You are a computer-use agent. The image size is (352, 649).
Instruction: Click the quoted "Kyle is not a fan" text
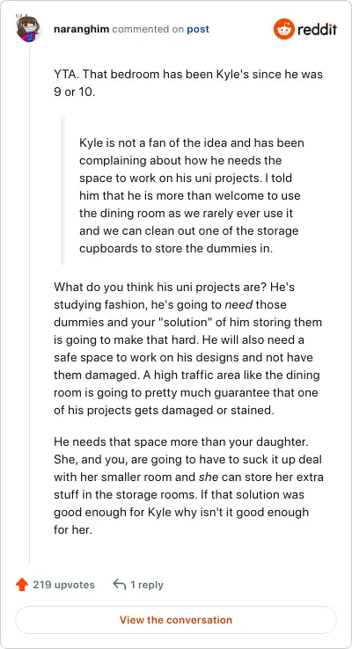tap(191, 196)
